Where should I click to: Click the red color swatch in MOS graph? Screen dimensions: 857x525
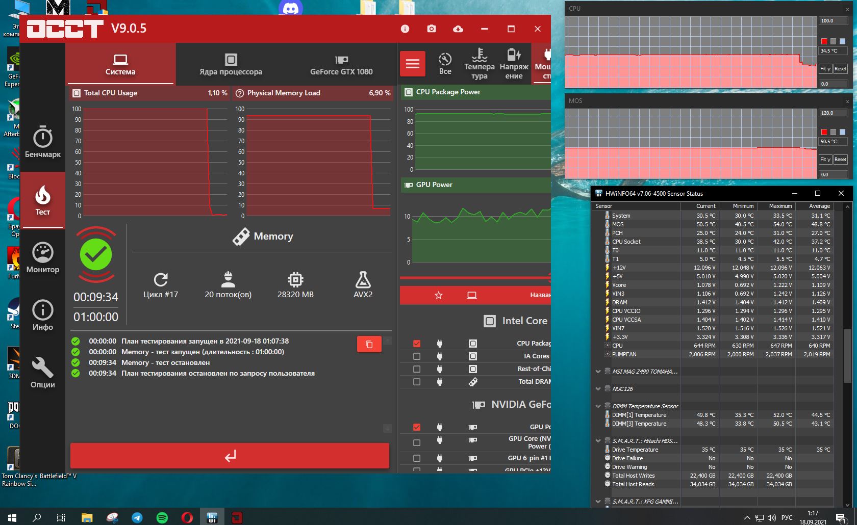click(x=824, y=132)
